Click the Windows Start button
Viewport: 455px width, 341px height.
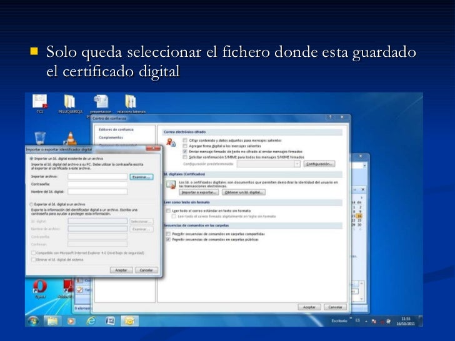(x=32, y=321)
